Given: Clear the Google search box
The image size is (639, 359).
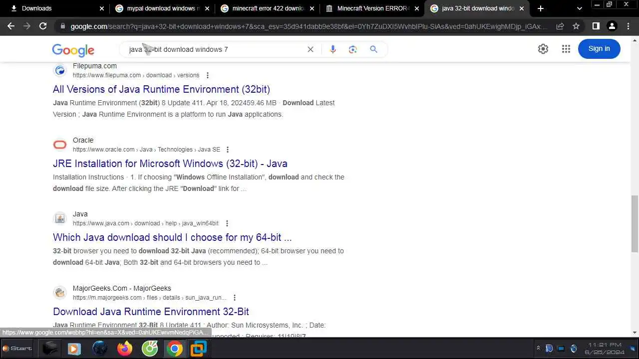Looking at the screenshot, I should 311,49.
